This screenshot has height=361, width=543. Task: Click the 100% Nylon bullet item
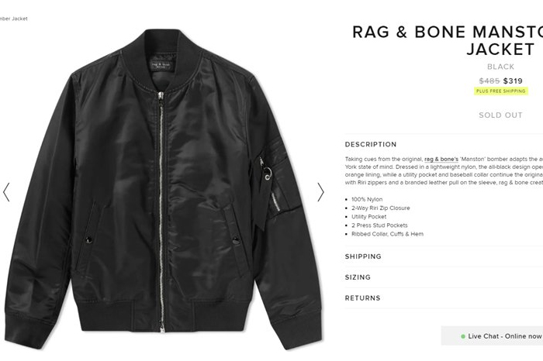point(367,199)
